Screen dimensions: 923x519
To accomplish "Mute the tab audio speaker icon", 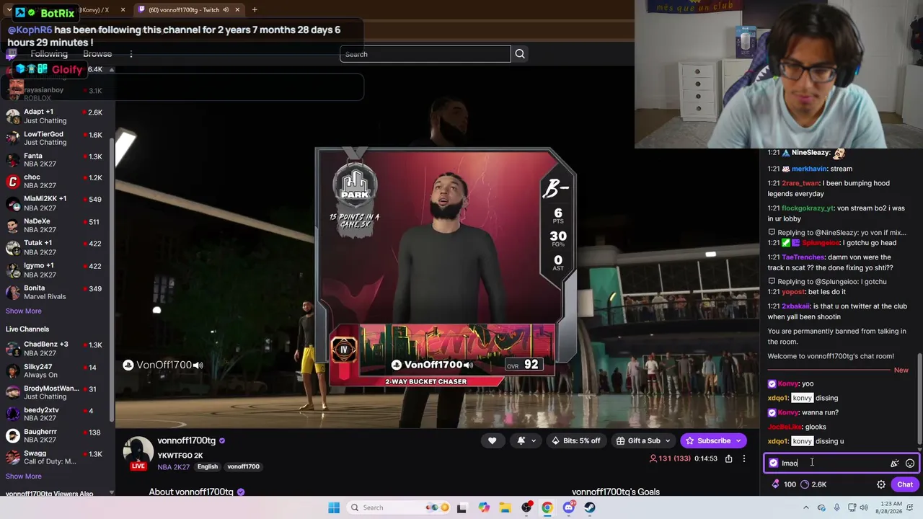I will (x=226, y=10).
